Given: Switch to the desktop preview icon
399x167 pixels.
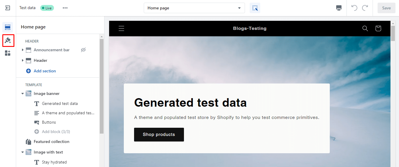Looking at the screenshot, I should [339, 8].
